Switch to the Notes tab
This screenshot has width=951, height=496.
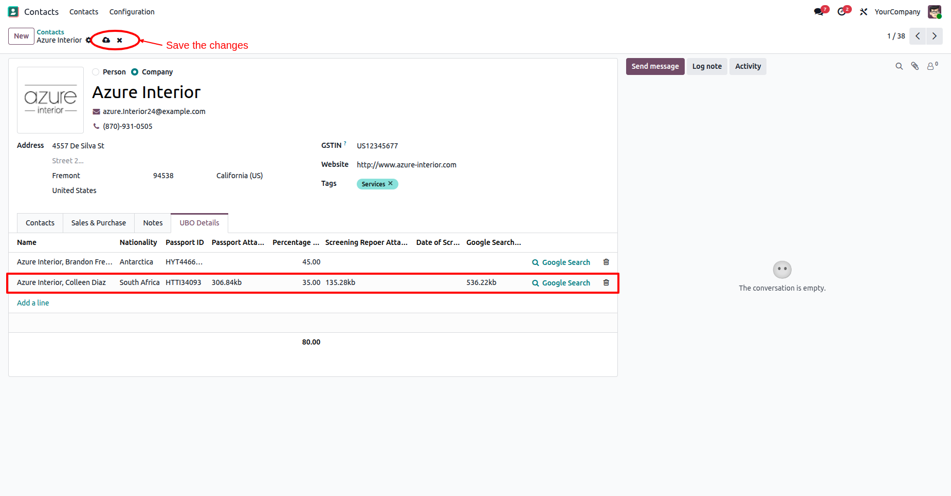153,223
